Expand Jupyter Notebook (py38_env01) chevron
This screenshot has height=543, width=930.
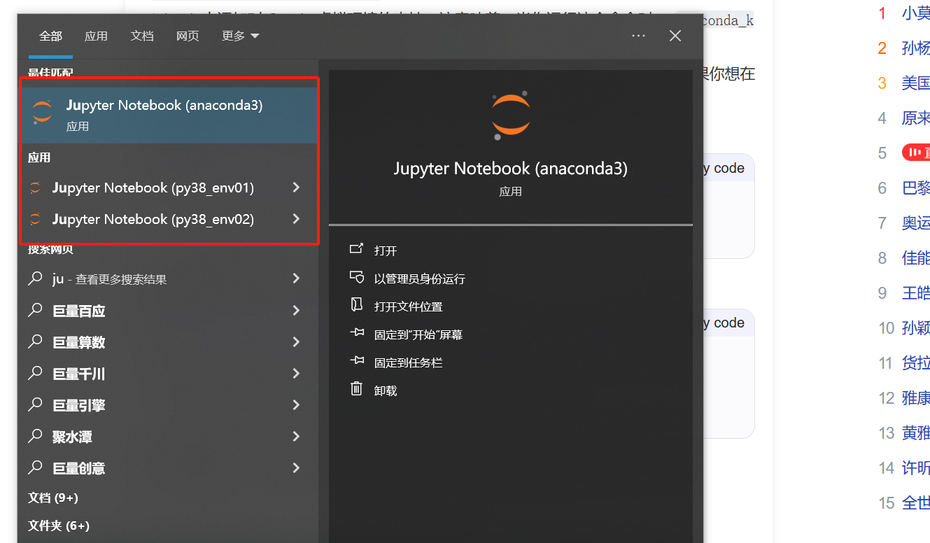(297, 188)
